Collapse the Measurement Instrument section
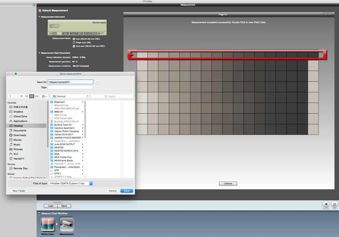The width and height of the screenshot is (339, 237). [x=40, y=17]
